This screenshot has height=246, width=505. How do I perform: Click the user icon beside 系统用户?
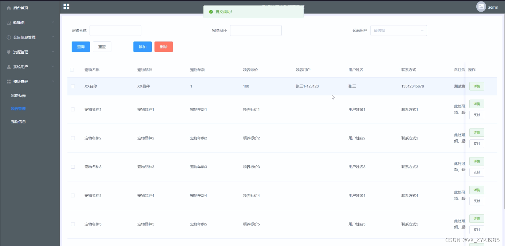pos(9,67)
